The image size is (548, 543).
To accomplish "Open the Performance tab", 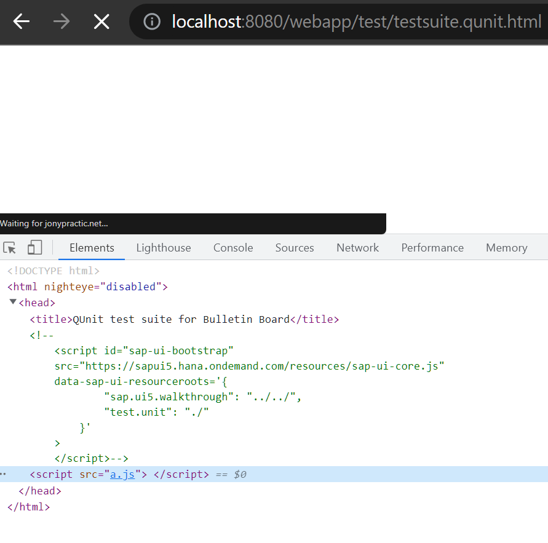I will 432,248.
